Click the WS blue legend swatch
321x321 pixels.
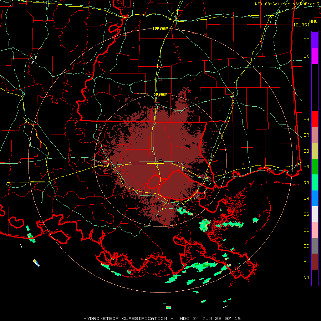(x=315, y=198)
